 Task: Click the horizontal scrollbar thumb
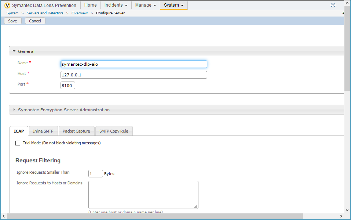[x=155, y=216]
